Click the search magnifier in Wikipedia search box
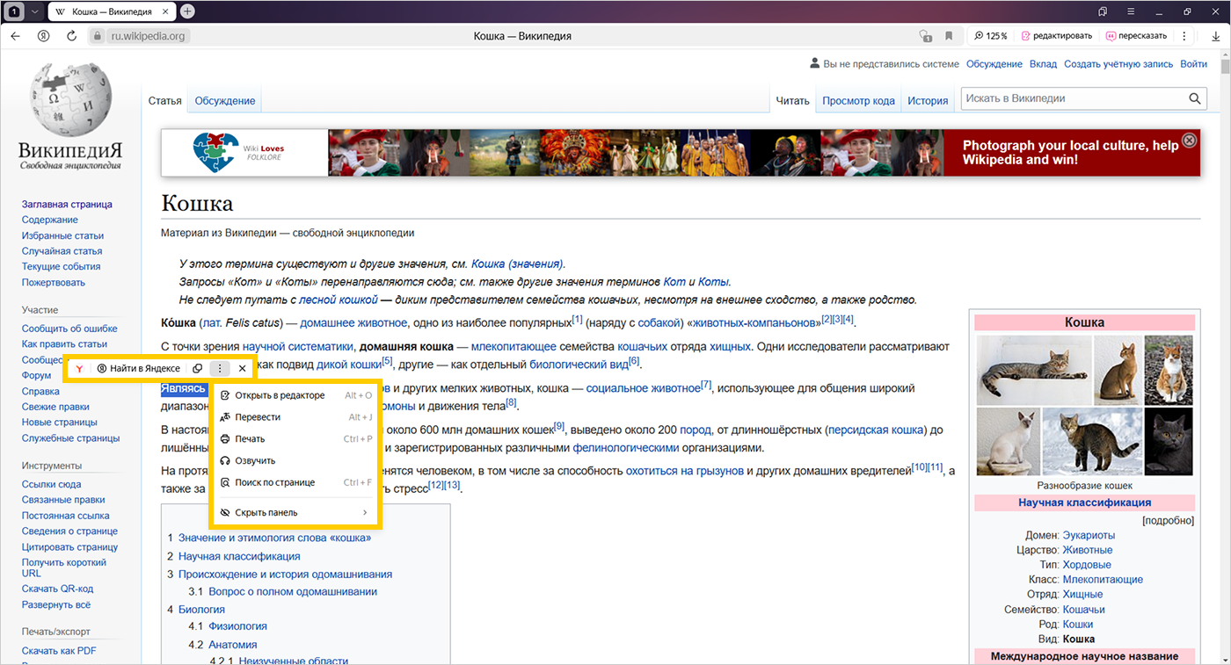Viewport: 1231px width, 665px height. [1195, 99]
